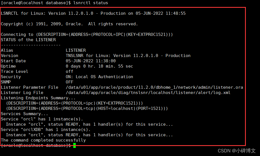
Task: Click 'The command completed successfully' line
Action: coord(43,140)
